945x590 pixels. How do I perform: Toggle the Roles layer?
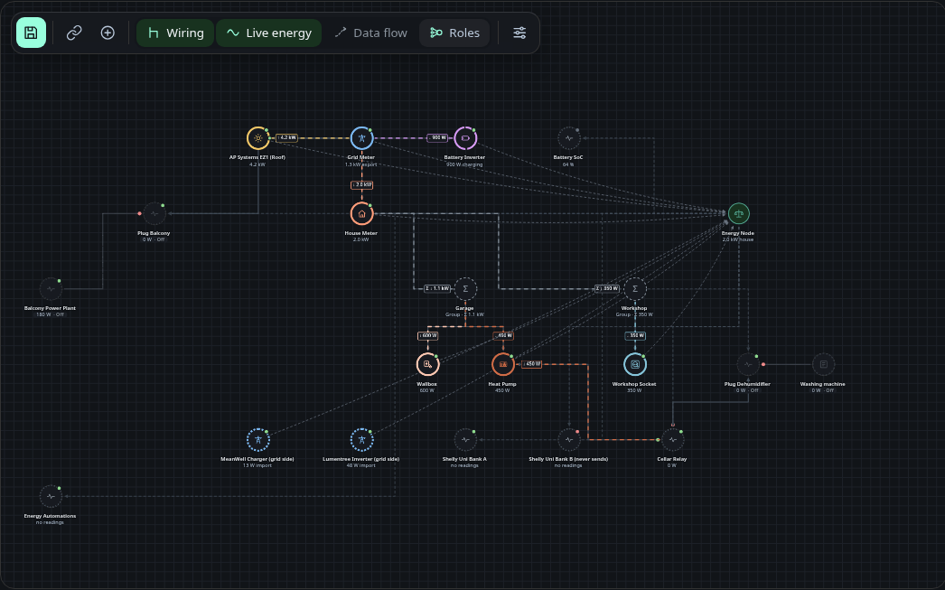pos(454,33)
